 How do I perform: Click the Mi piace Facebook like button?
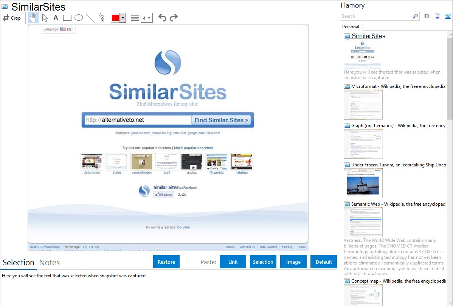click(163, 195)
